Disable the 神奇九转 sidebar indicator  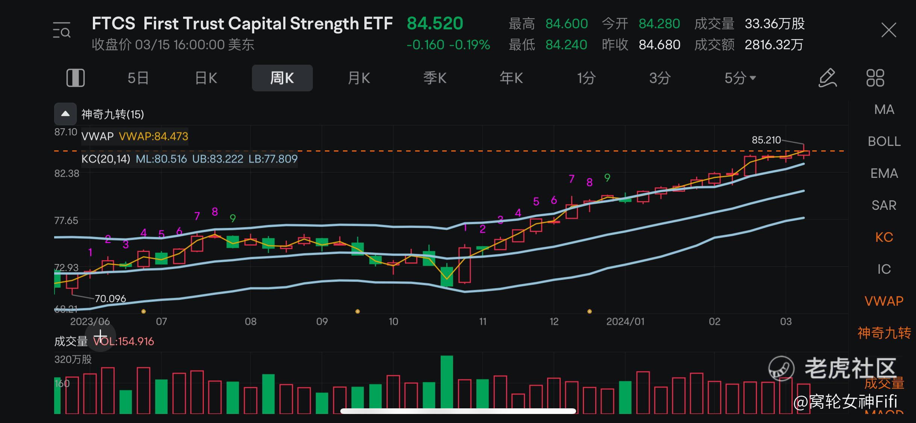pos(884,333)
